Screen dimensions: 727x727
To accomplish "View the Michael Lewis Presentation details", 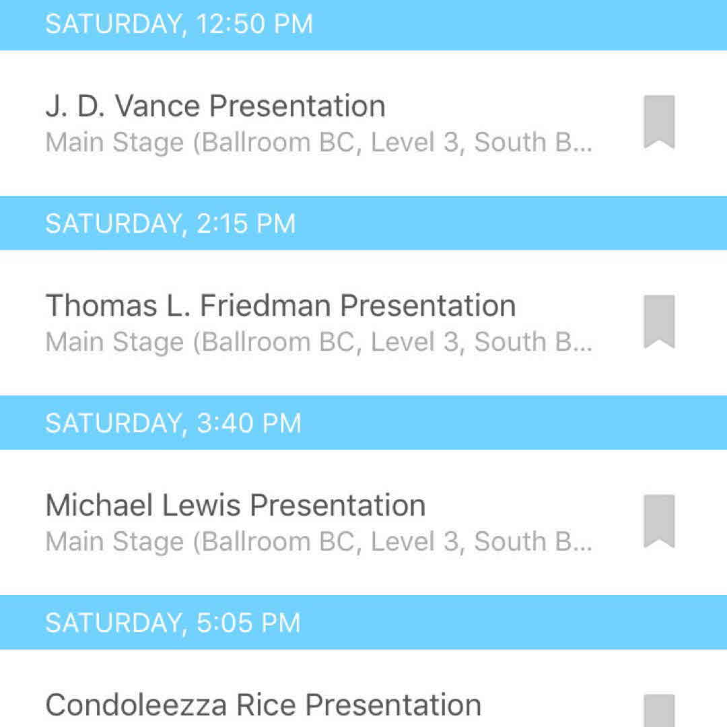I will [235, 505].
